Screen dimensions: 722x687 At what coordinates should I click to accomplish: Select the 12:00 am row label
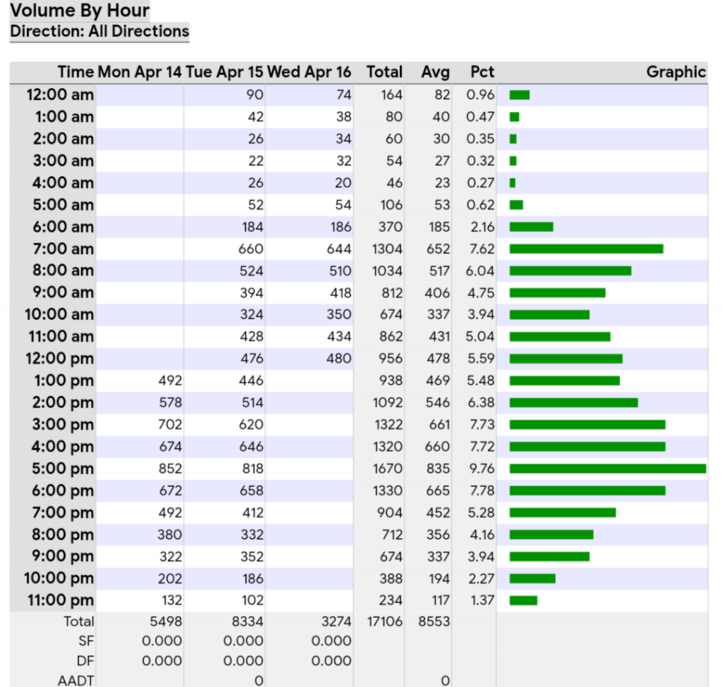tap(60, 95)
